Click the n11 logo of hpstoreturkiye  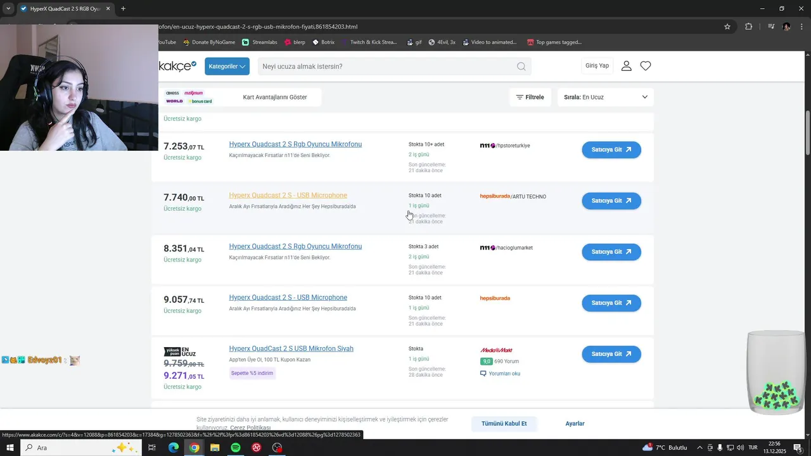coord(487,146)
